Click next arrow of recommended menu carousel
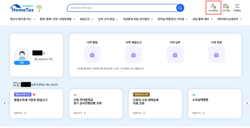The width and height of the screenshot is (250, 128). (247, 103)
